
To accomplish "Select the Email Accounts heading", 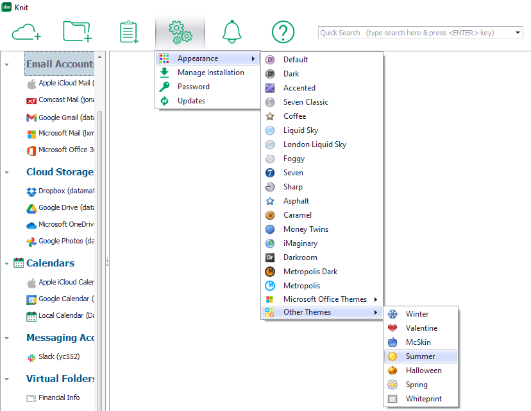I will (60, 64).
